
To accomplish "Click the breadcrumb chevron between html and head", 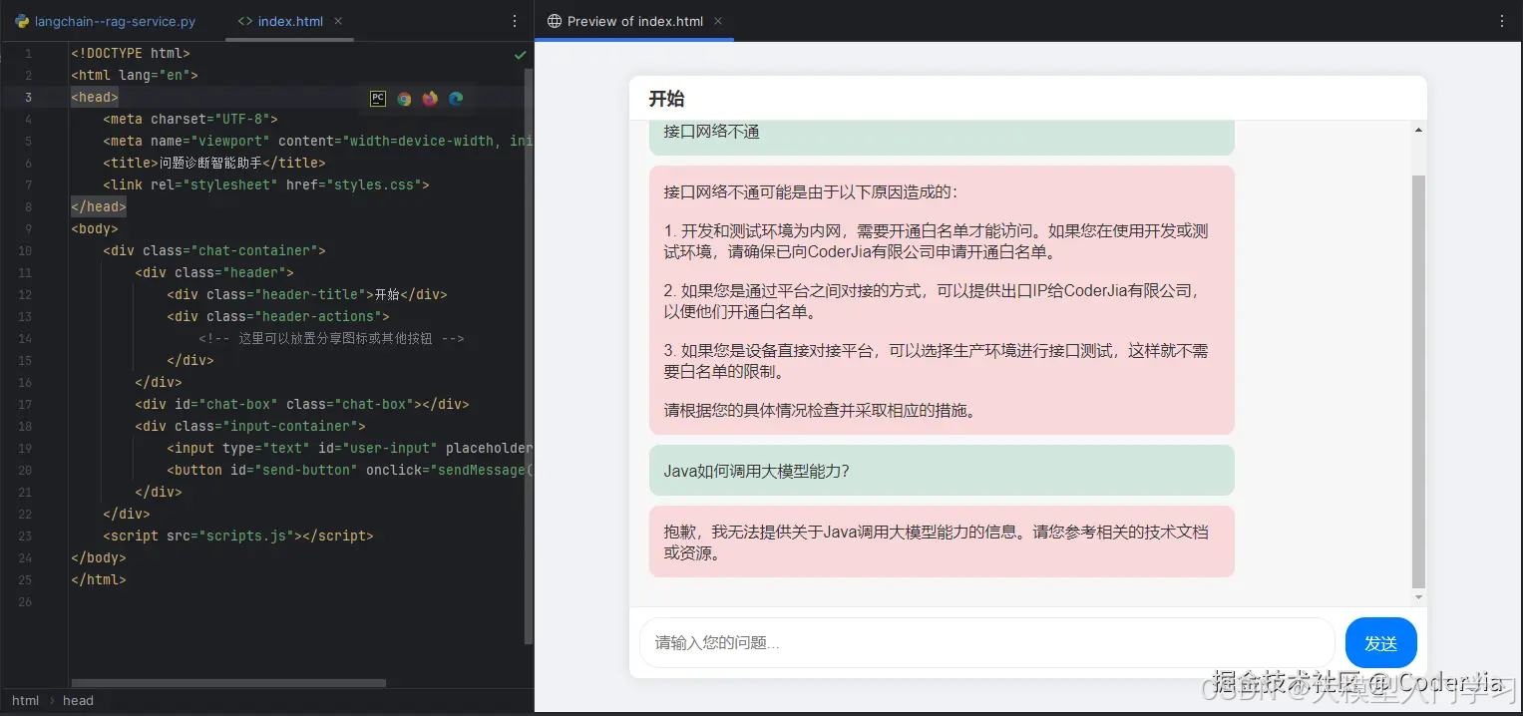I will tap(53, 700).
